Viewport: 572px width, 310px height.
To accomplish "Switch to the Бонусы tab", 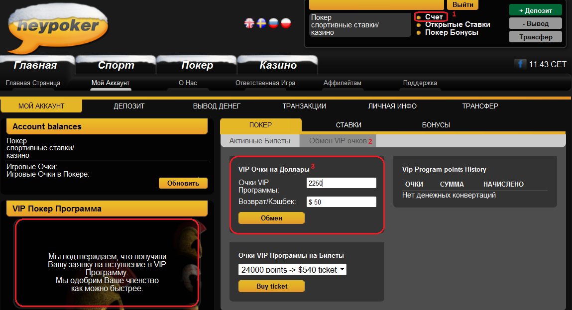I will (x=436, y=125).
